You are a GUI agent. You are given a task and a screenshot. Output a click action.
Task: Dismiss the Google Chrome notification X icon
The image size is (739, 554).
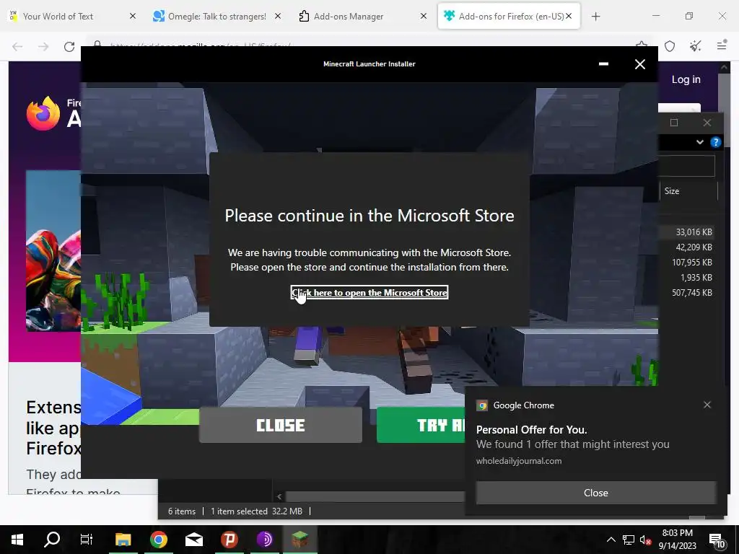pyautogui.click(x=707, y=405)
